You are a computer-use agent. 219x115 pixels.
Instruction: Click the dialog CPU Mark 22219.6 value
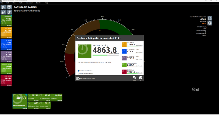tap(131, 45)
